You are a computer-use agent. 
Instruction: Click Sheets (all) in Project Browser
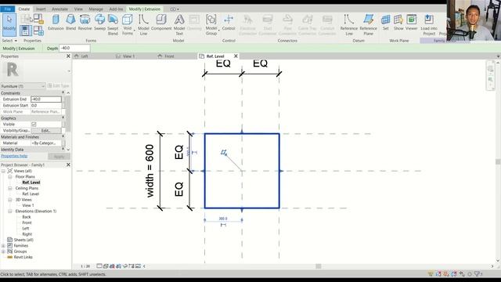point(23,240)
